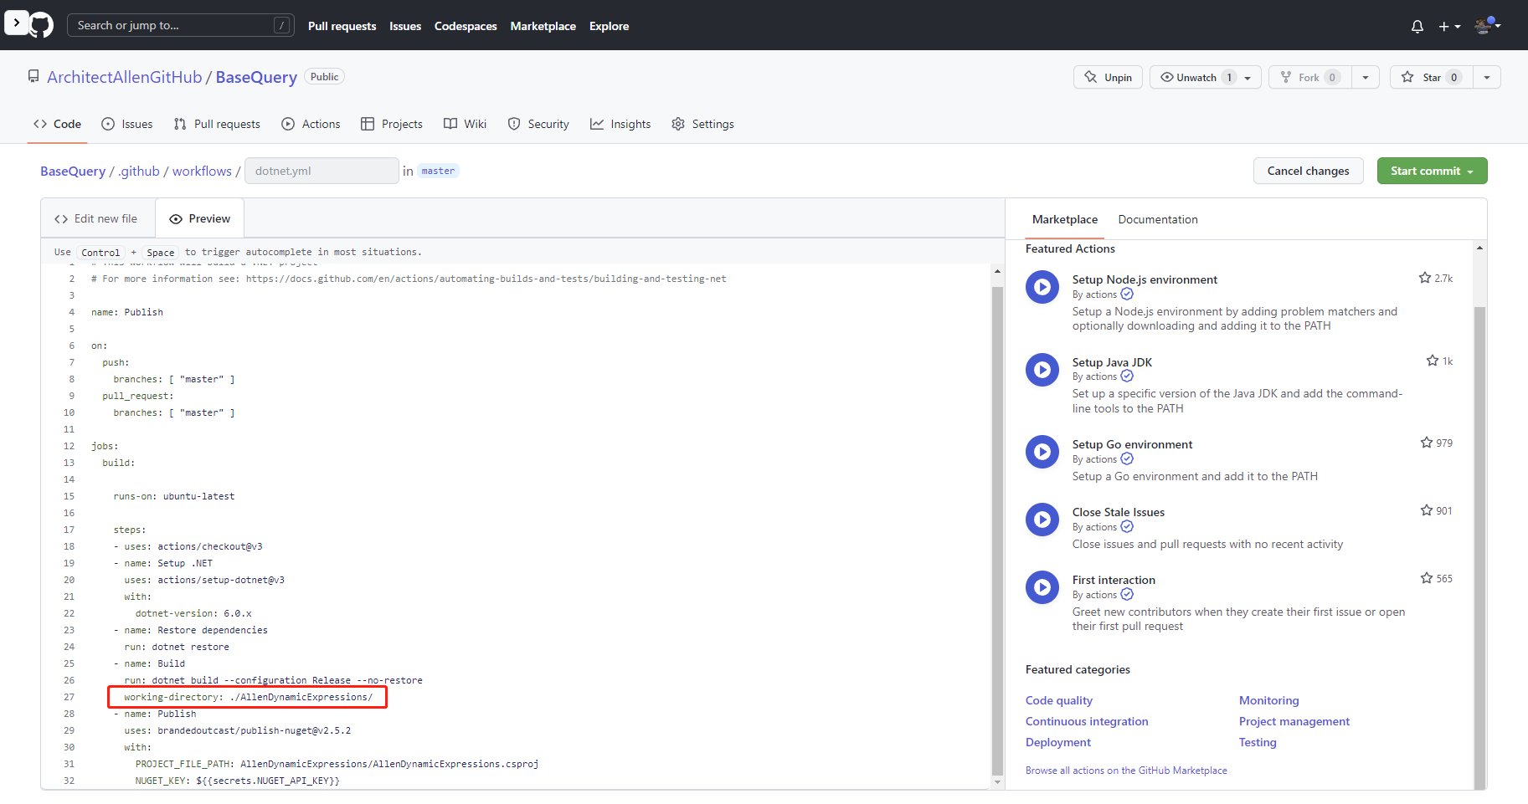Click the workflows breadcrumb link
The height and width of the screenshot is (804, 1528).
point(202,171)
